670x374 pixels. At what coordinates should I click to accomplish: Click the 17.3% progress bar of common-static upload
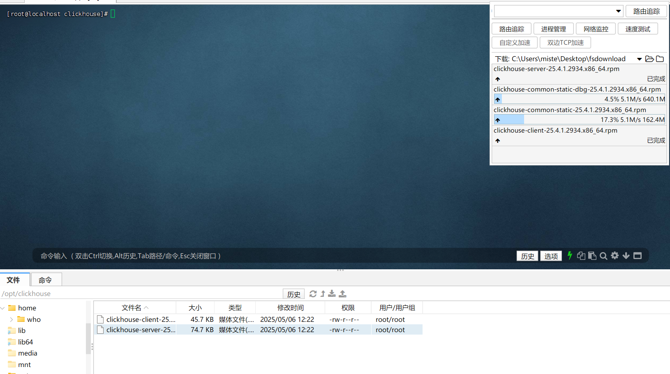tap(580, 119)
